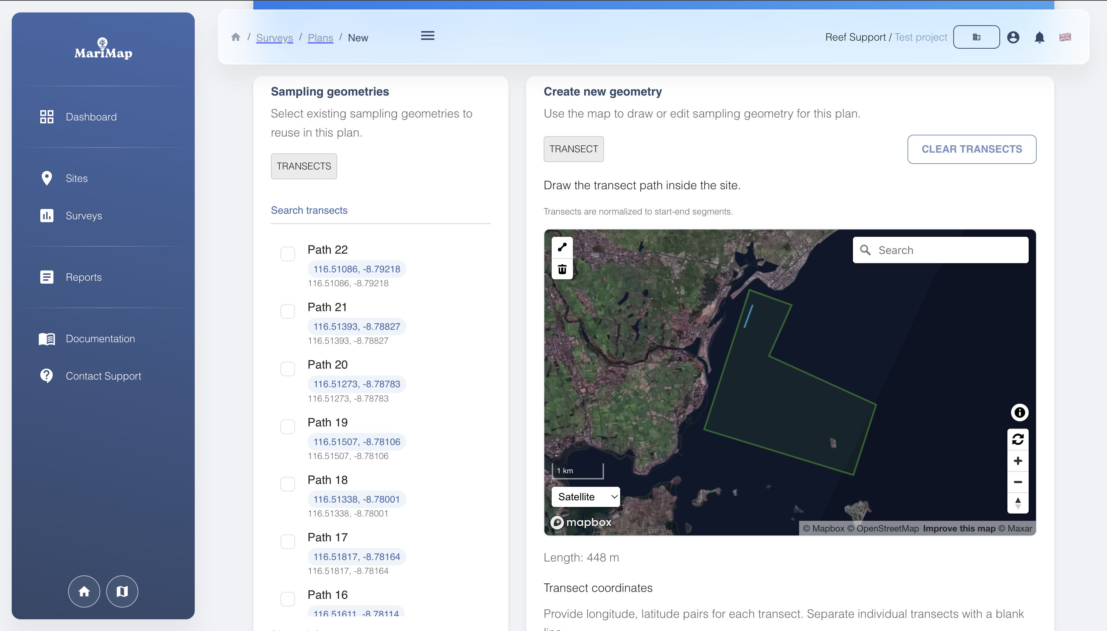Open the language flag selector
This screenshot has height=631, width=1107.
point(1065,37)
